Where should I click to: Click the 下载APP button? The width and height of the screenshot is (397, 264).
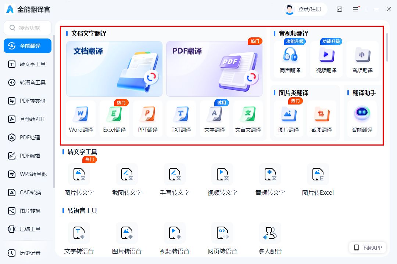coord(368,247)
